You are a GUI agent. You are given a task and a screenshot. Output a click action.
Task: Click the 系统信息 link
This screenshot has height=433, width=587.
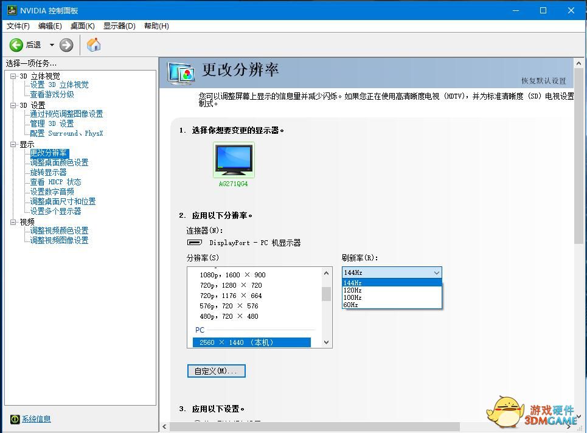(36, 419)
